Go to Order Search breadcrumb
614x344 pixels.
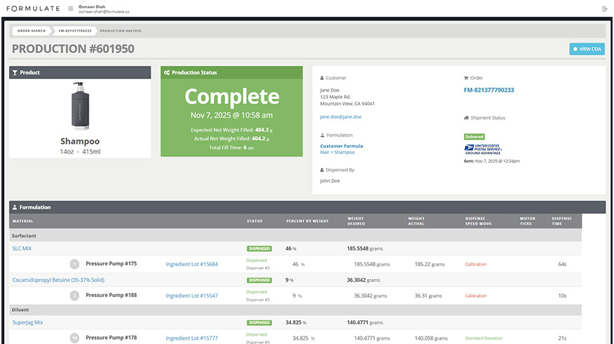point(31,31)
